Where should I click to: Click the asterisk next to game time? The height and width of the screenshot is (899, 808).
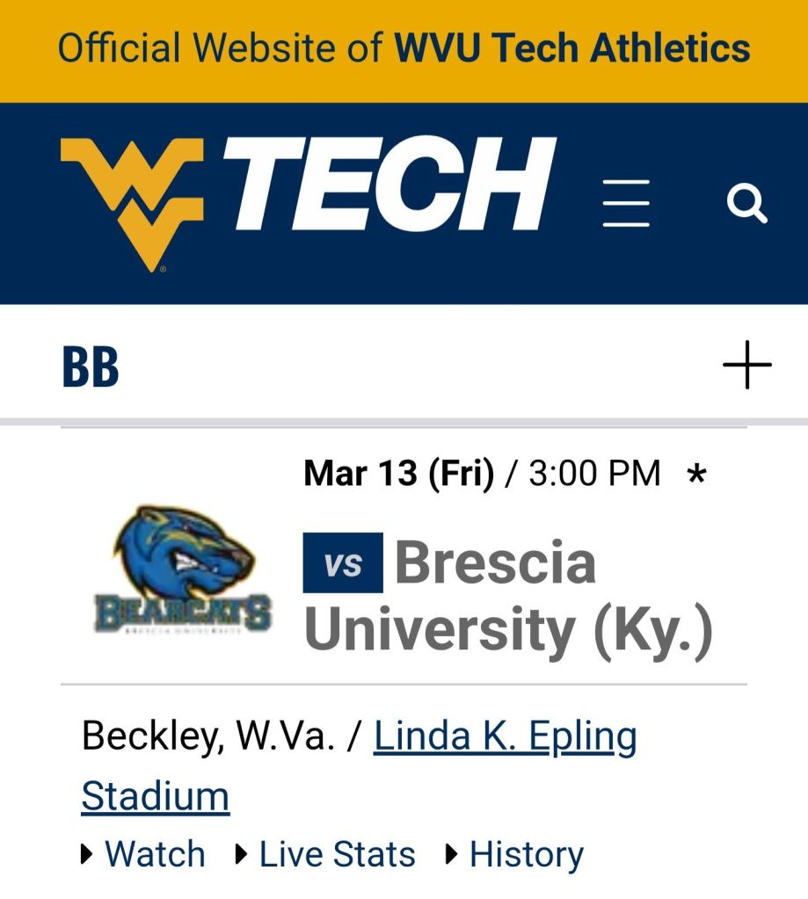697,475
